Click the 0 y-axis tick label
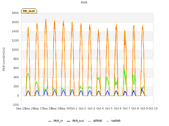This screenshot has width=169, height=126. tap(18, 96)
